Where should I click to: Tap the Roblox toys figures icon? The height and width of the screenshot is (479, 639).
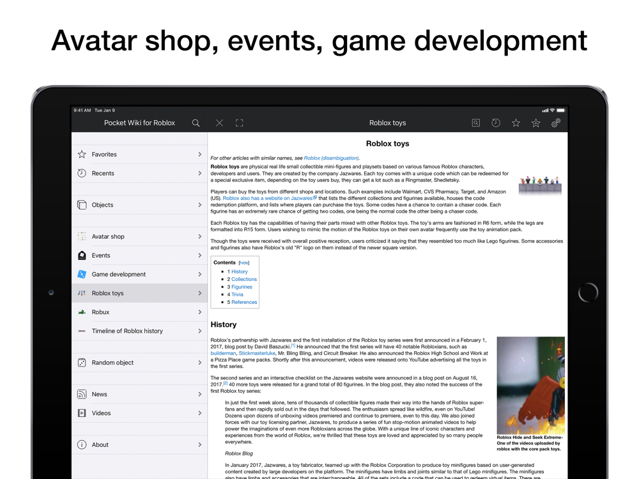click(82, 293)
